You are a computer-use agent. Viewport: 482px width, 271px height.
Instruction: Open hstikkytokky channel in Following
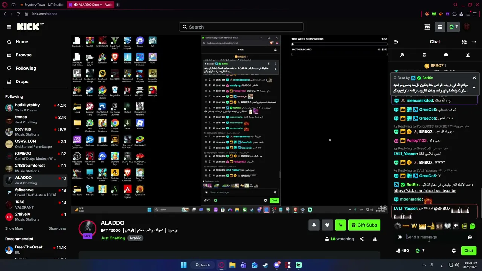pyautogui.click(x=36, y=107)
